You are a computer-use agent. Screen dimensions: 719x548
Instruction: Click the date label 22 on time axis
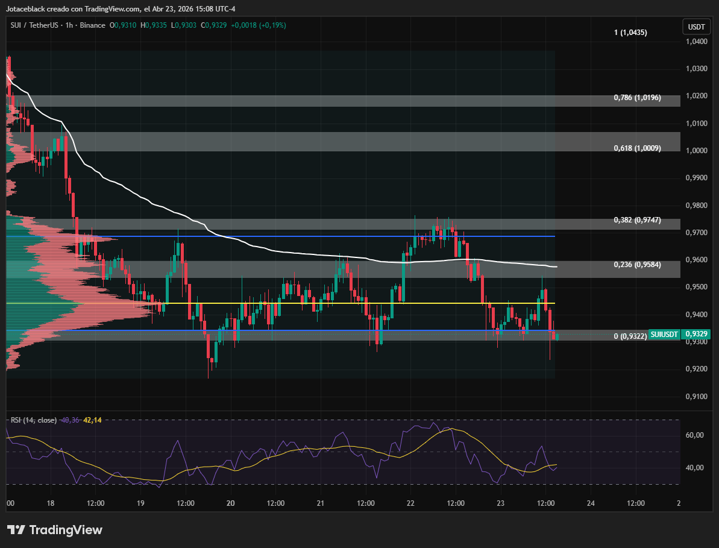click(x=410, y=503)
